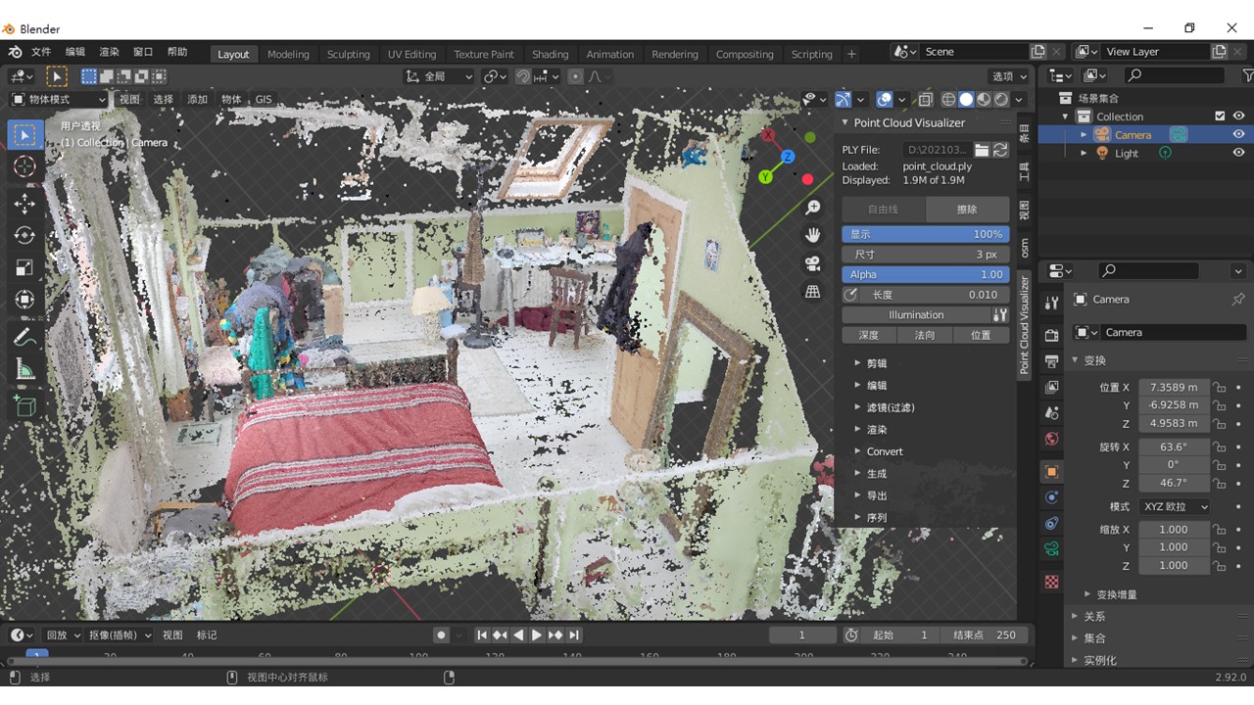Adjust the Alpha slider
Screen dimensions: 1254x705
[926, 274]
